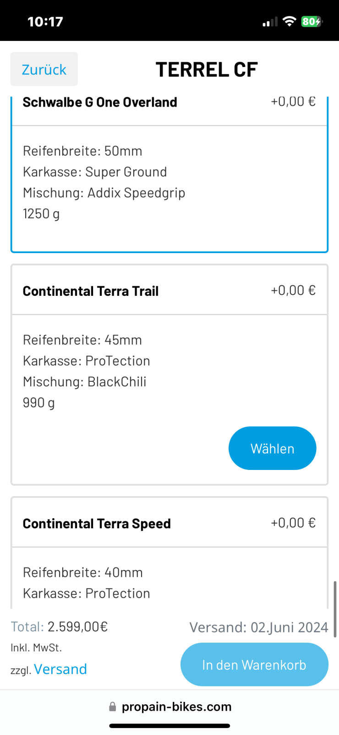This screenshot has width=339, height=735.
Task: Tap the Terra Speed +0,00 € price
Action: pos(293,523)
